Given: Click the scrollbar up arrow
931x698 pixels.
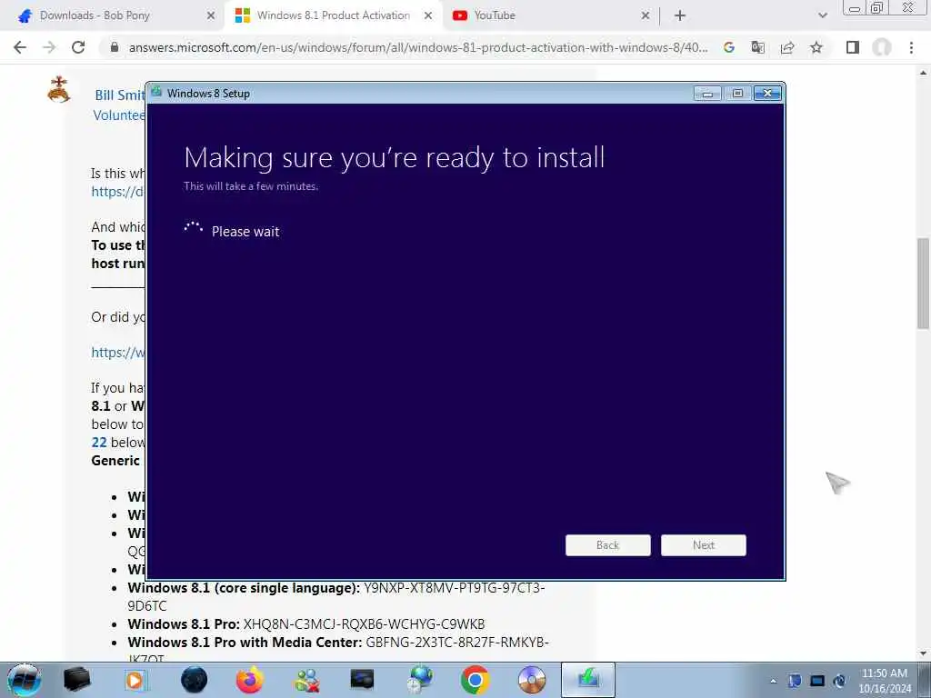Looking at the screenshot, I should (924, 73).
